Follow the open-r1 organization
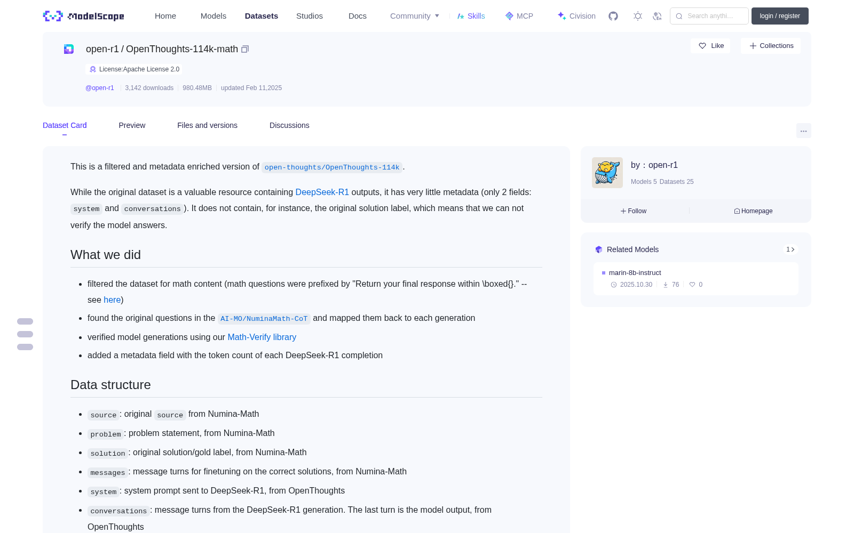 coord(634,211)
